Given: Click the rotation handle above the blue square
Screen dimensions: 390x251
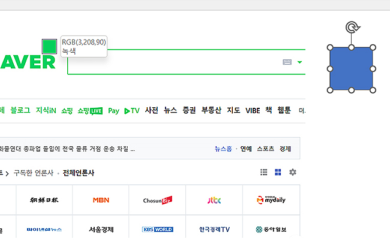Looking at the screenshot, I should (353, 27).
